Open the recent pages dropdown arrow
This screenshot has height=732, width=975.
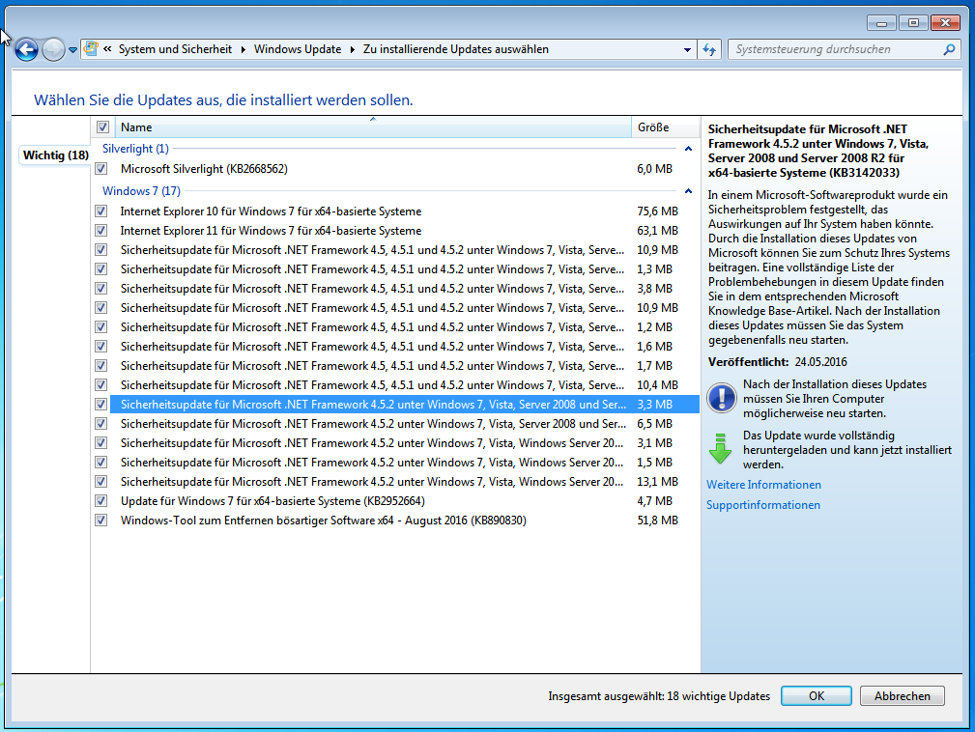pos(73,50)
